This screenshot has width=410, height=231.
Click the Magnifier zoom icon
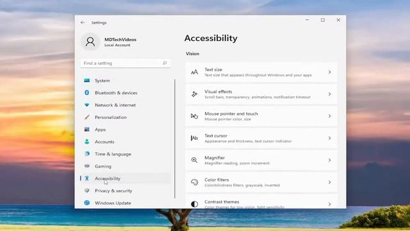click(x=194, y=160)
